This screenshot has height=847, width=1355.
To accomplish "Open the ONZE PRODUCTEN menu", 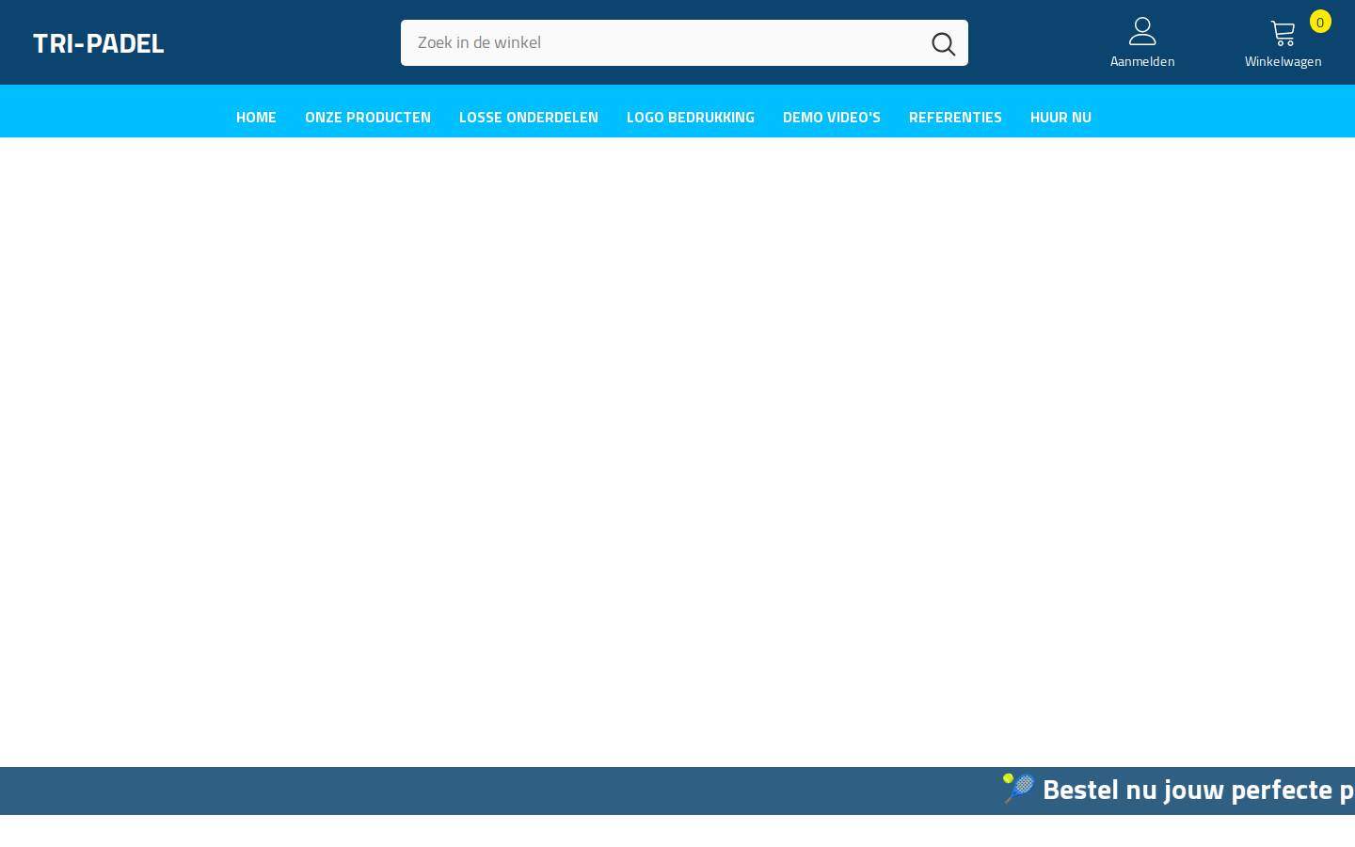I will coord(368,117).
